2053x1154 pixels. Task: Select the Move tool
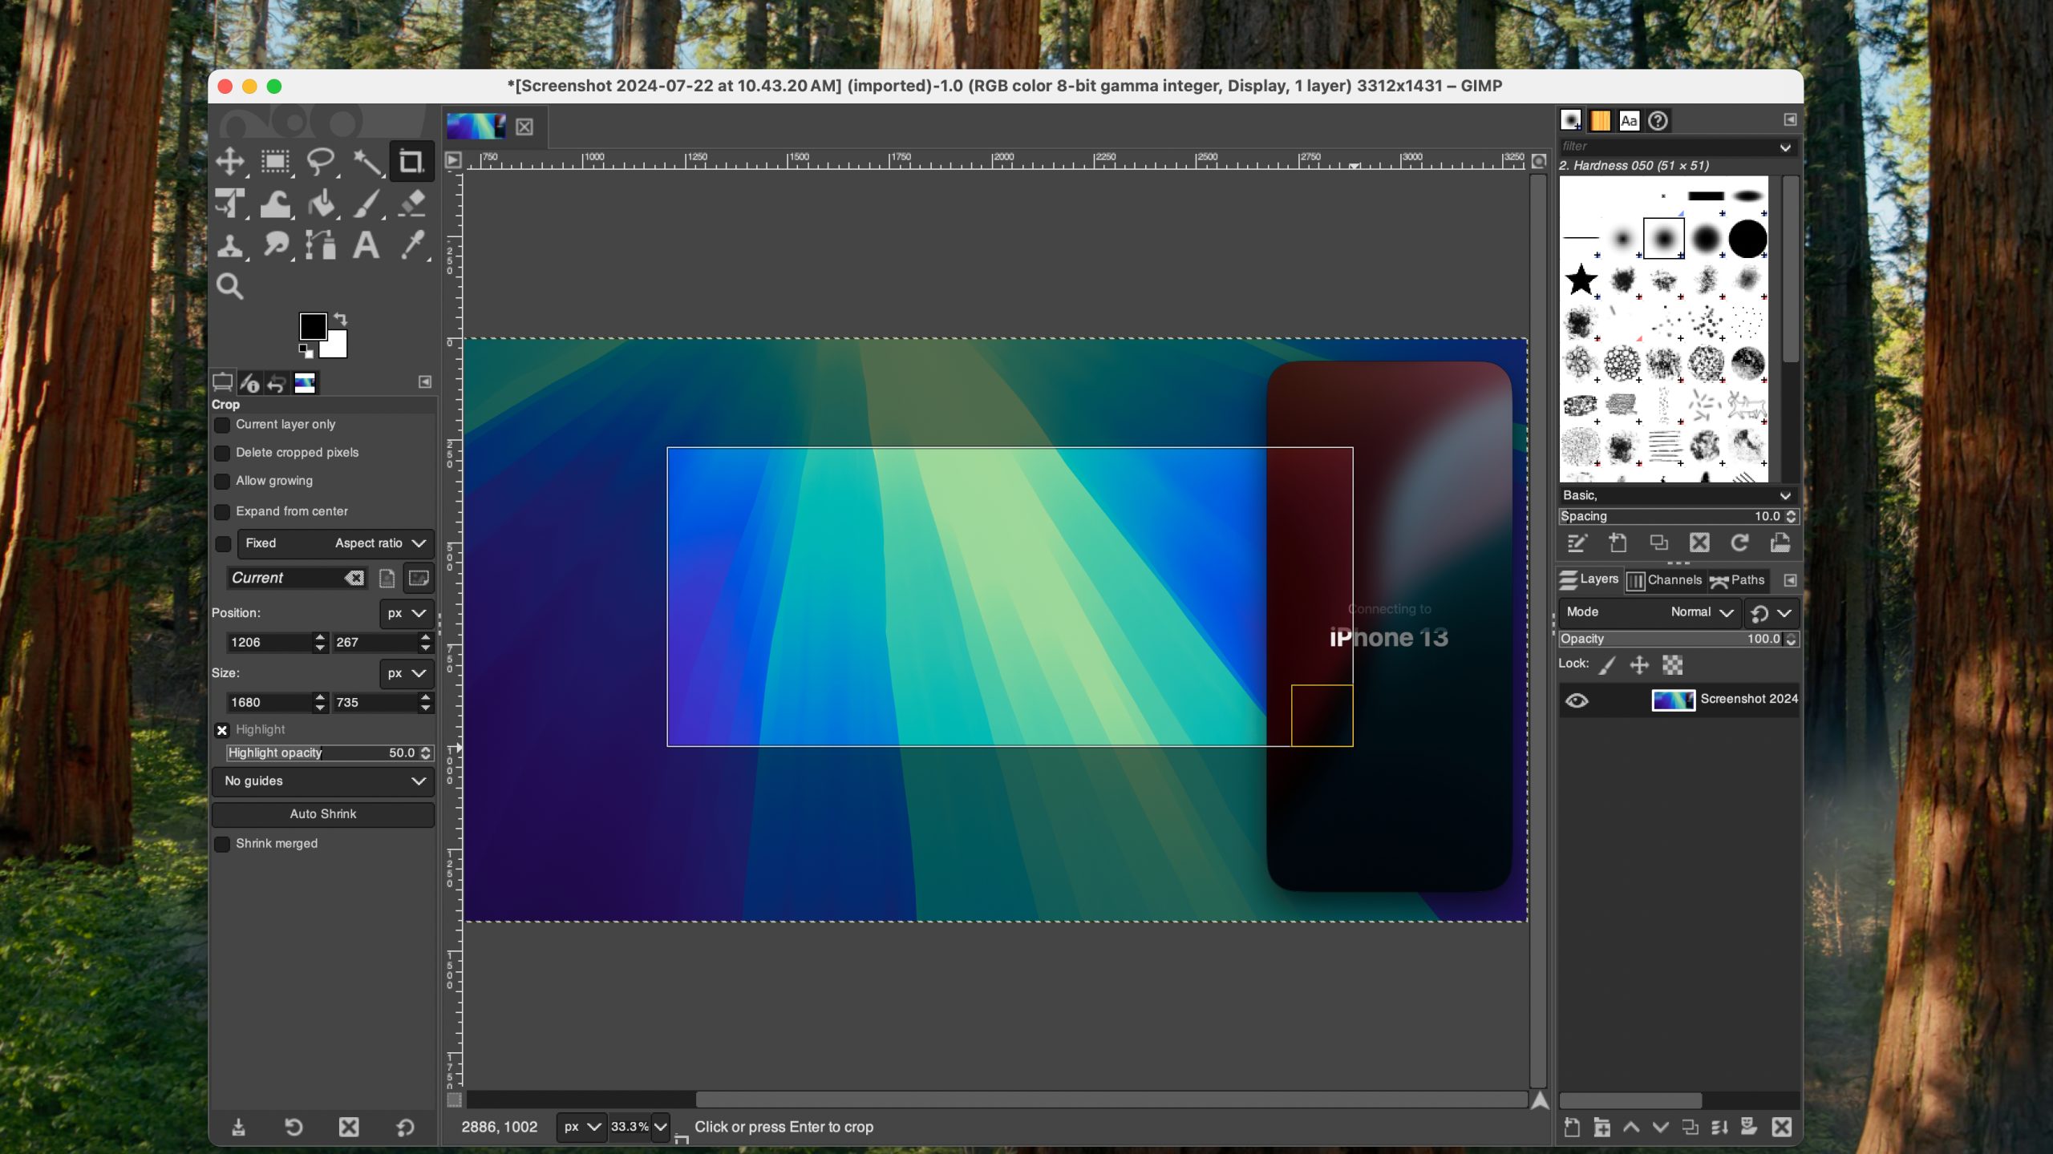pyautogui.click(x=230, y=161)
